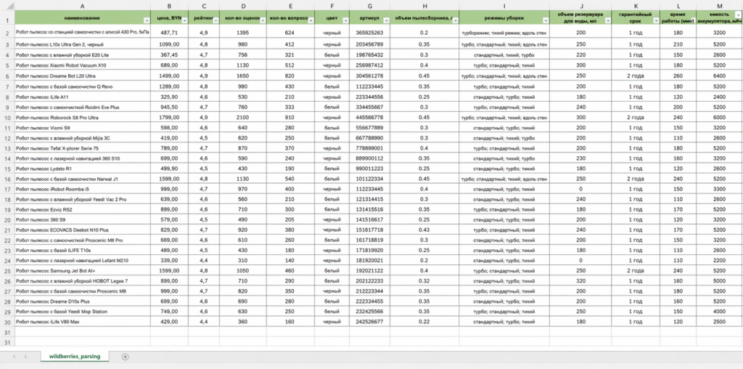Select column K header
743x369 pixels.
pyautogui.click(x=636, y=6)
